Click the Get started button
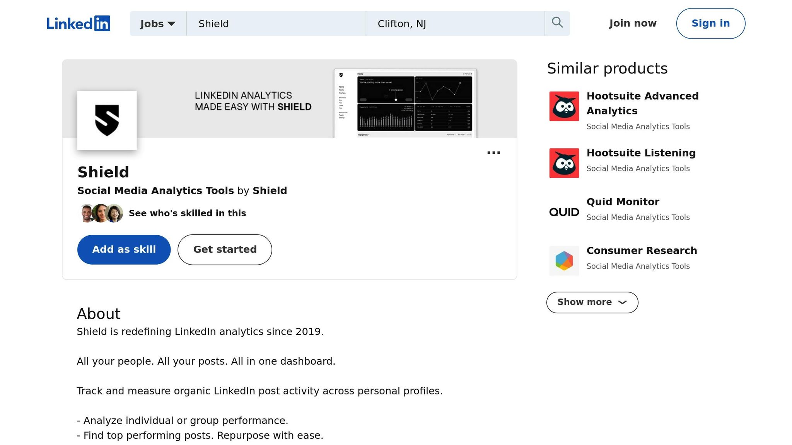Image resolution: width=792 pixels, height=445 pixels. pyautogui.click(x=225, y=250)
